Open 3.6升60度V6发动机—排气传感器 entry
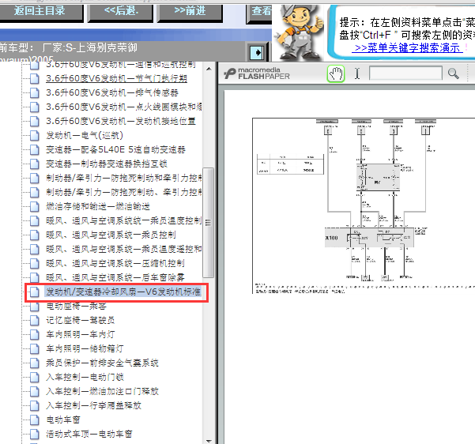475x444 pixels. [112, 92]
